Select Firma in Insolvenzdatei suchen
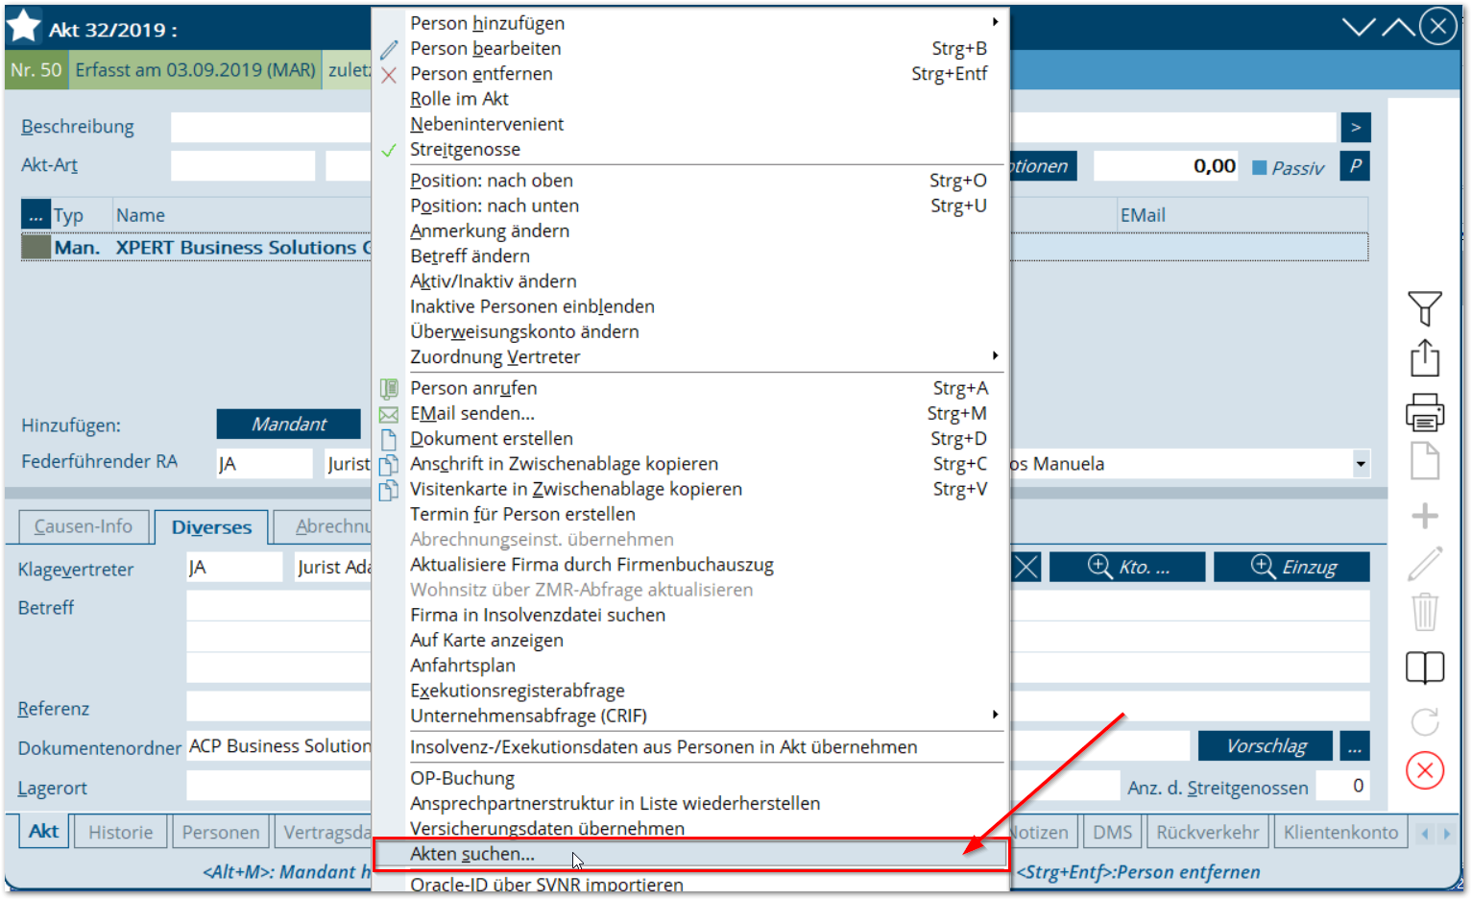Viewport: 1472px width, 900px height. pyautogui.click(x=690, y=616)
